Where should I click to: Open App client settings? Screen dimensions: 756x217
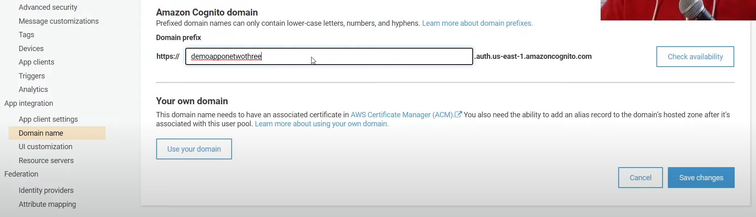48,119
